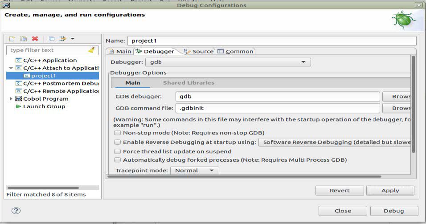
Task: Click the Cobol Program icon
Action: click(x=18, y=98)
